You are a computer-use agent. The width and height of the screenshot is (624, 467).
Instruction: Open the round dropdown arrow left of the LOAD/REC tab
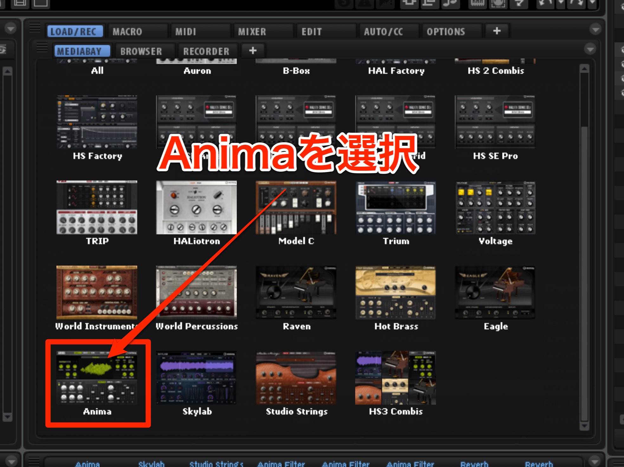[x=10, y=28]
